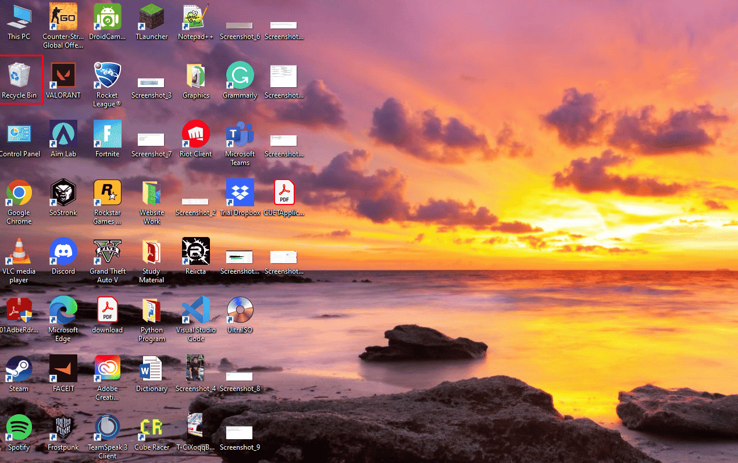Click the Grammarly shortcut icon

coord(240,76)
